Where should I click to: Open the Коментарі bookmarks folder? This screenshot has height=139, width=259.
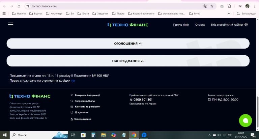(54, 13)
